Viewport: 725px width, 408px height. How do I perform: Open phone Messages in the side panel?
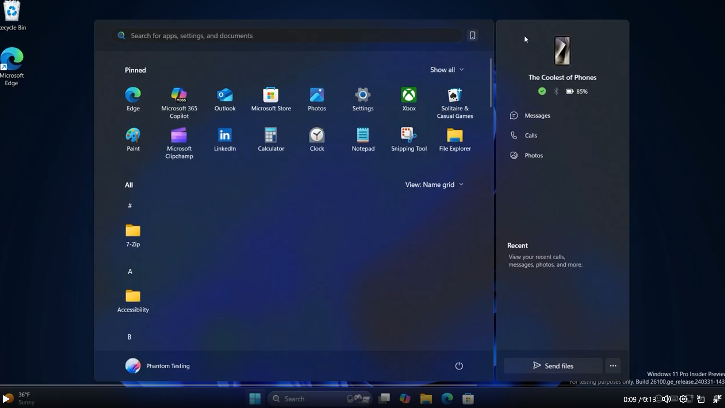click(x=530, y=116)
